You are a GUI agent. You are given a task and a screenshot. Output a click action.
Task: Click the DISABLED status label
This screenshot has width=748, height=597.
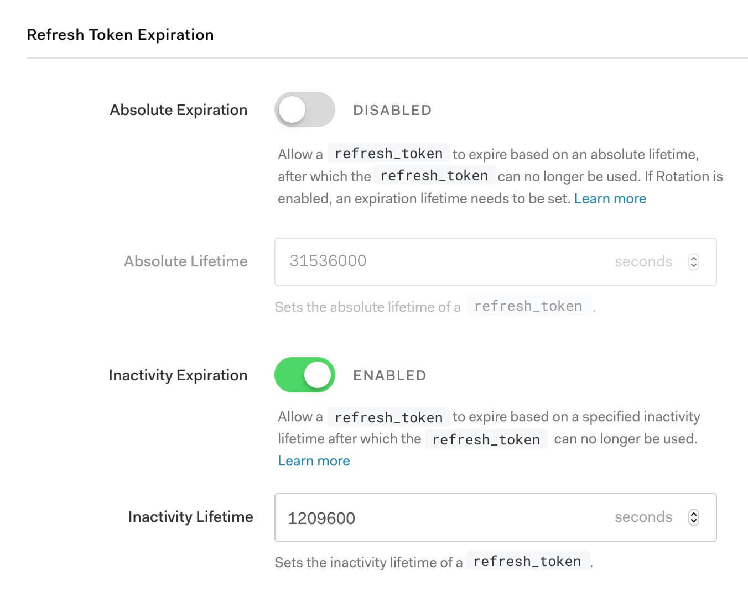pos(392,110)
